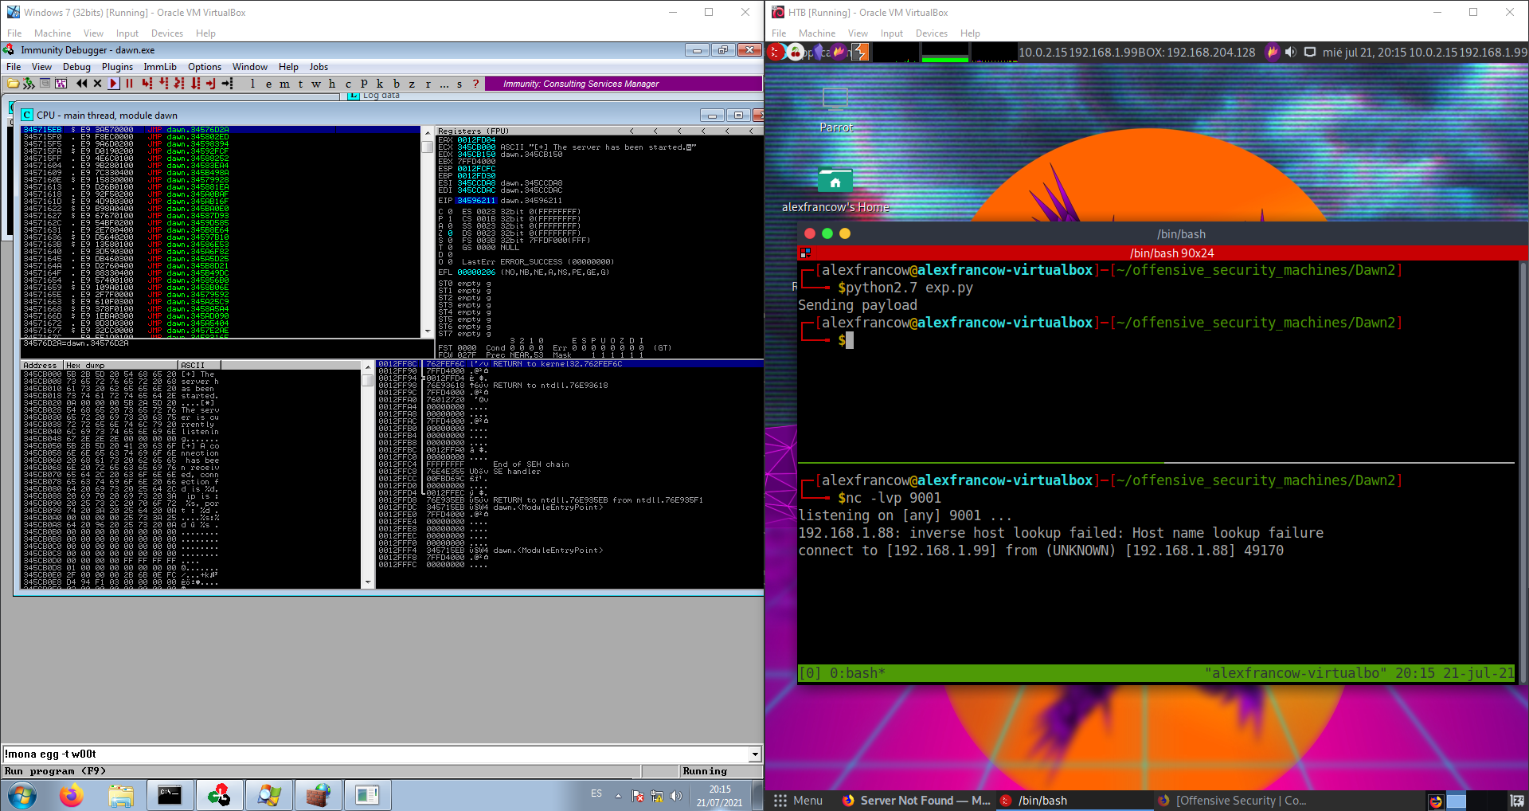Click the yellow dot on terminal window
The height and width of the screenshot is (811, 1529).
coord(845,233)
